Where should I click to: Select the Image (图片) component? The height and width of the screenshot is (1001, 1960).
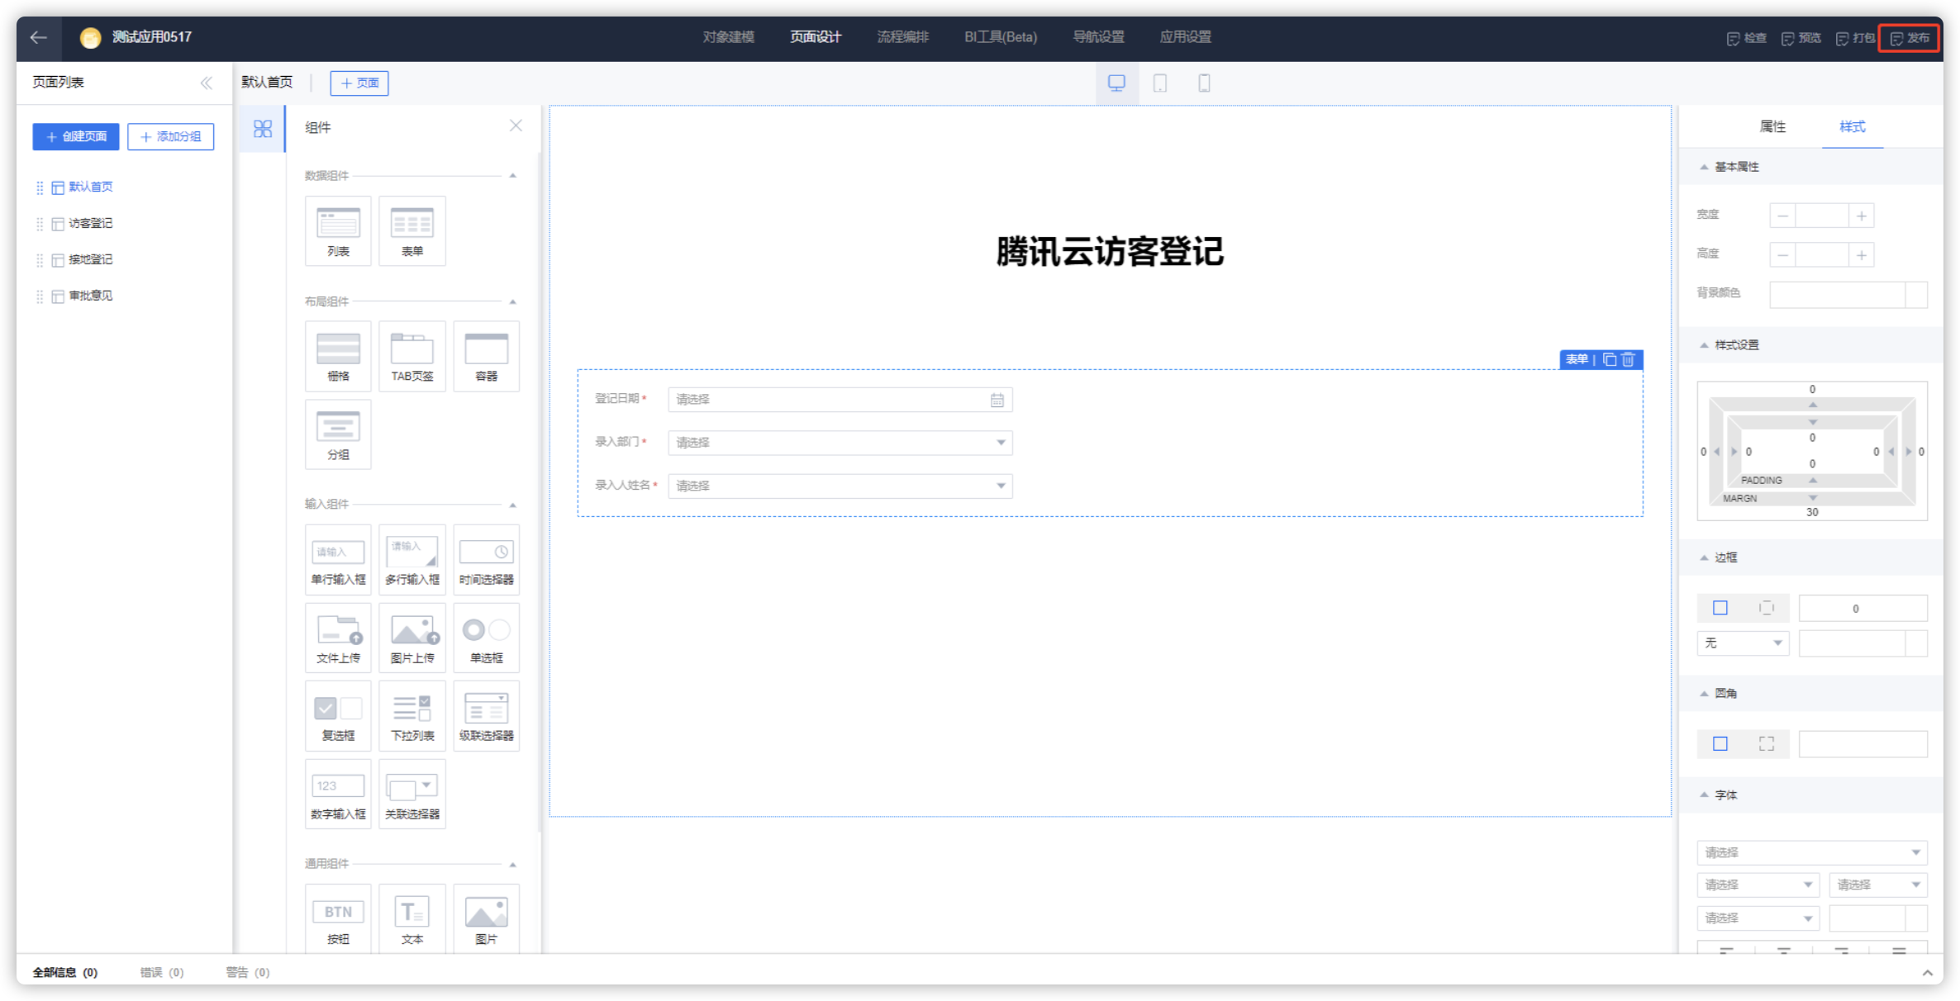487,918
